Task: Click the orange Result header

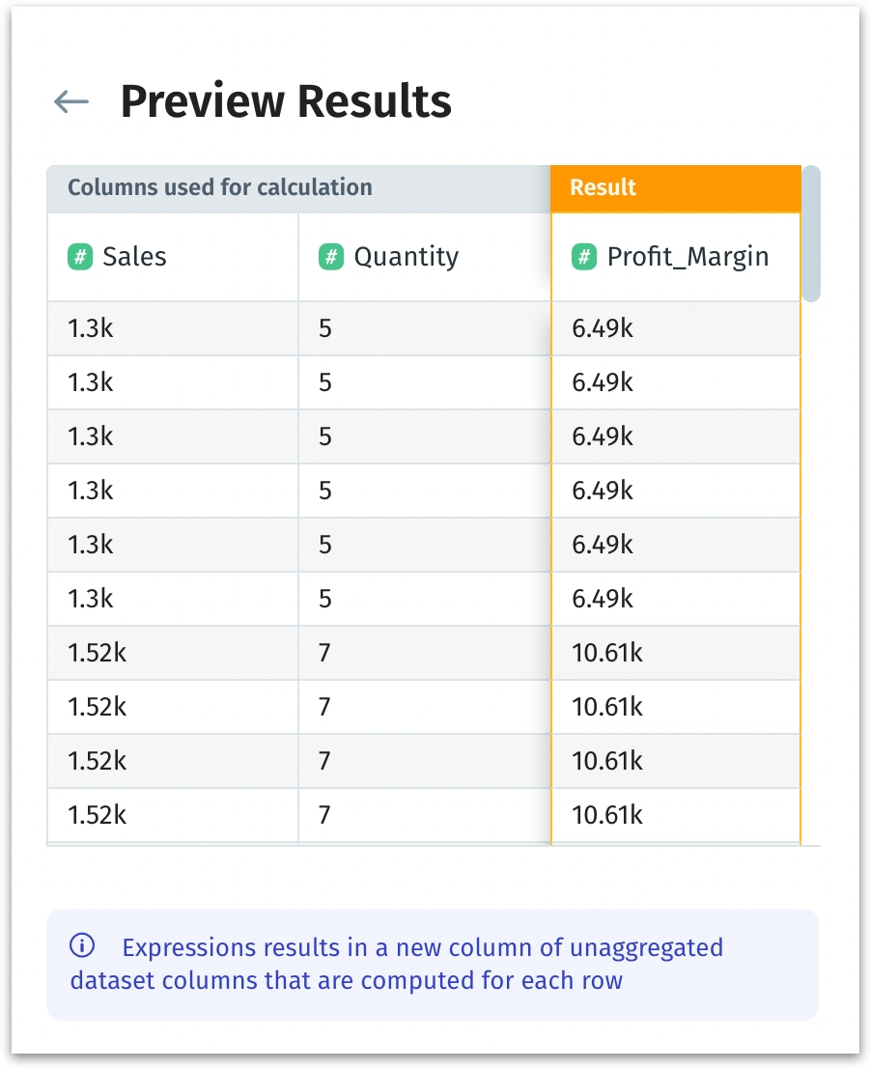Action: (675, 187)
